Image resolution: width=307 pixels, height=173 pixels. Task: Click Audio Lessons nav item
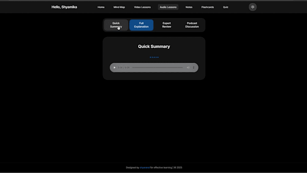coord(168,7)
